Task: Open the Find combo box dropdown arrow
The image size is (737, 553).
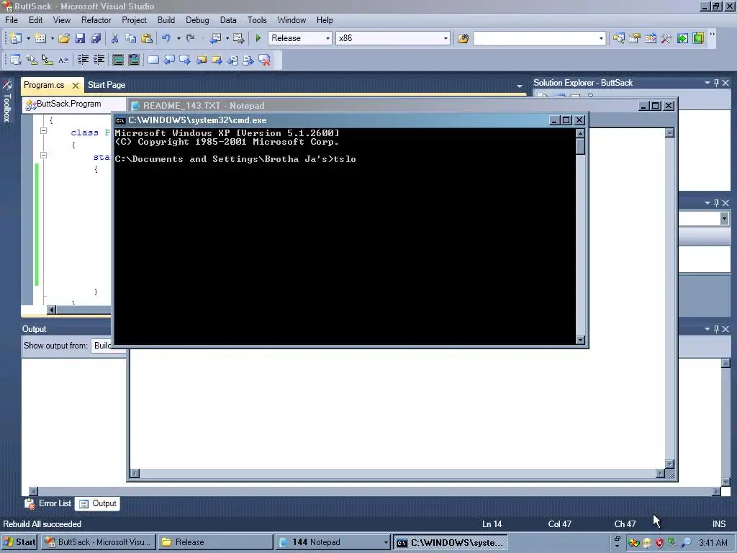Action: 601,38
